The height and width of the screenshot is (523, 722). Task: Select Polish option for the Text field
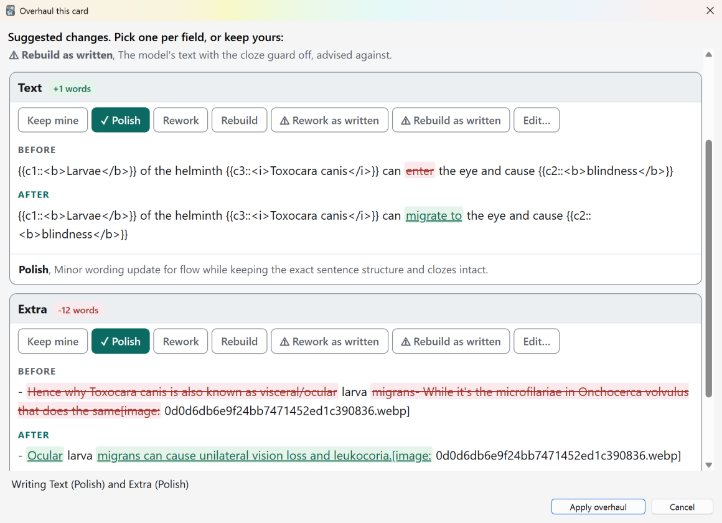pos(121,120)
